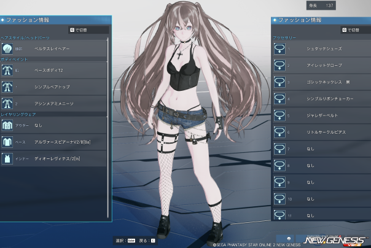This screenshot has height=248, width=371.
Task: Select the ベースボディT2 entry text
Action: coord(49,70)
